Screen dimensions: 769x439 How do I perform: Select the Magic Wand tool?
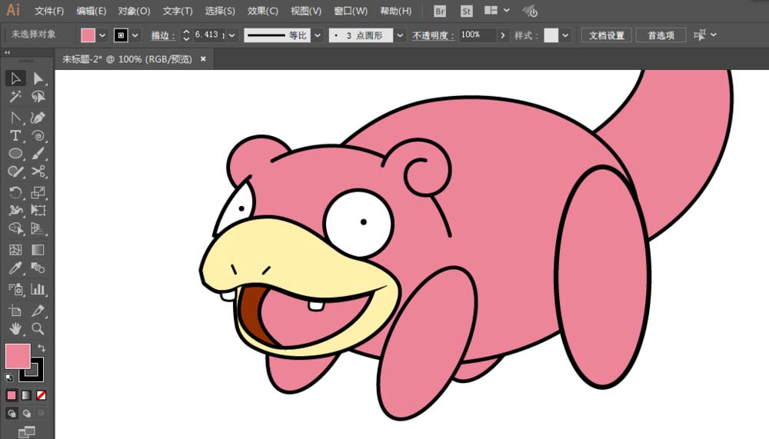15,97
